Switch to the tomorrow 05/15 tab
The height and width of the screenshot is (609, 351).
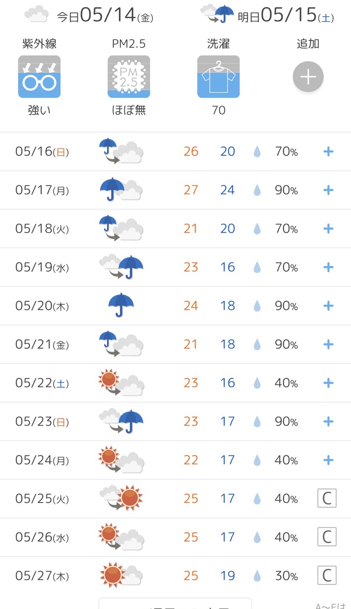pos(268,15)
